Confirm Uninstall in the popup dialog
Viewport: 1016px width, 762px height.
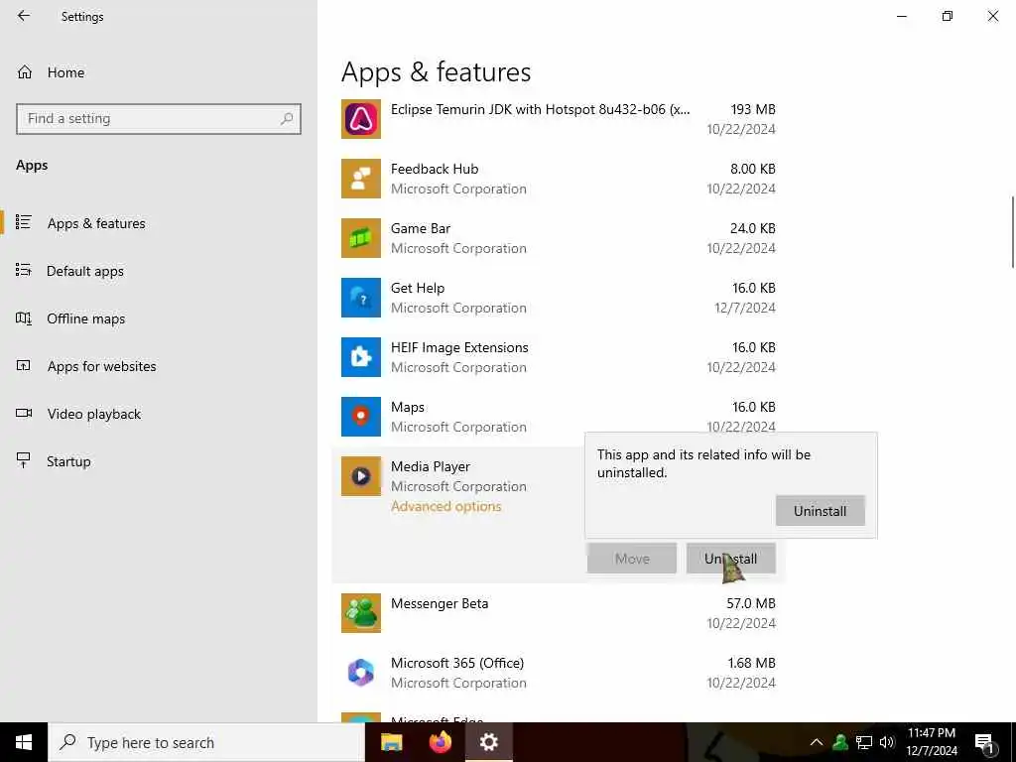pyautogui.click(x=820, y=511)
